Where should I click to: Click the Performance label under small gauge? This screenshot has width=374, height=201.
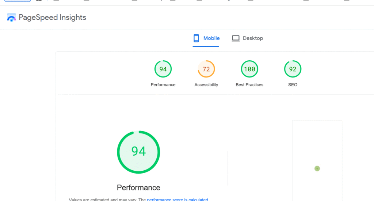(163, 85)
